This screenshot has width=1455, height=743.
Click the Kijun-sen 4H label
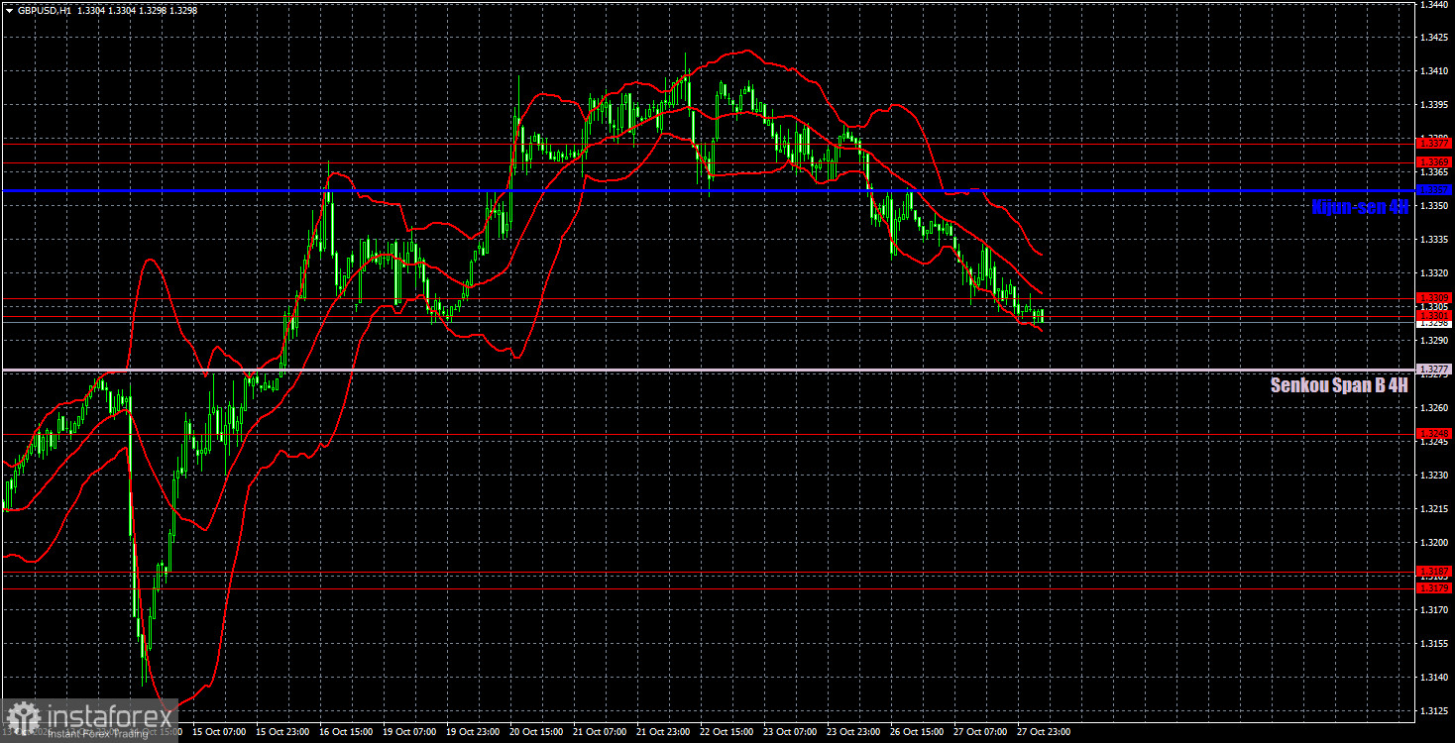(x=1359, y=207)
